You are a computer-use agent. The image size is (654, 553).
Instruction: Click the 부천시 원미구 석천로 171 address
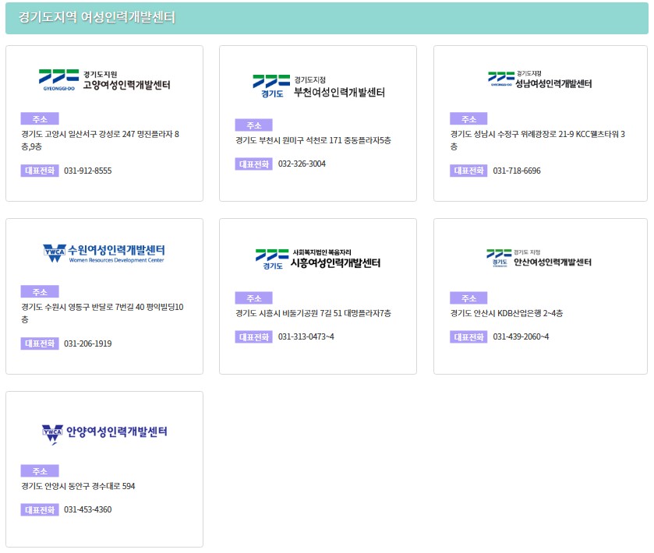tap(313, 140)
